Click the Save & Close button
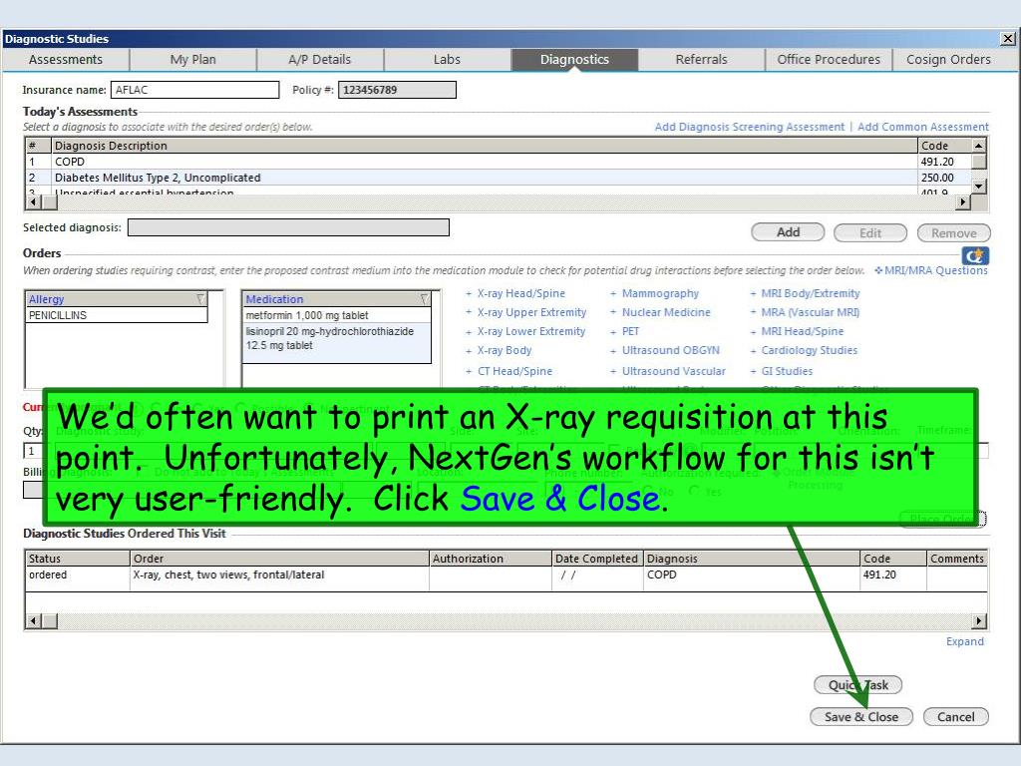1021x766 pixels. click(860, 716)
